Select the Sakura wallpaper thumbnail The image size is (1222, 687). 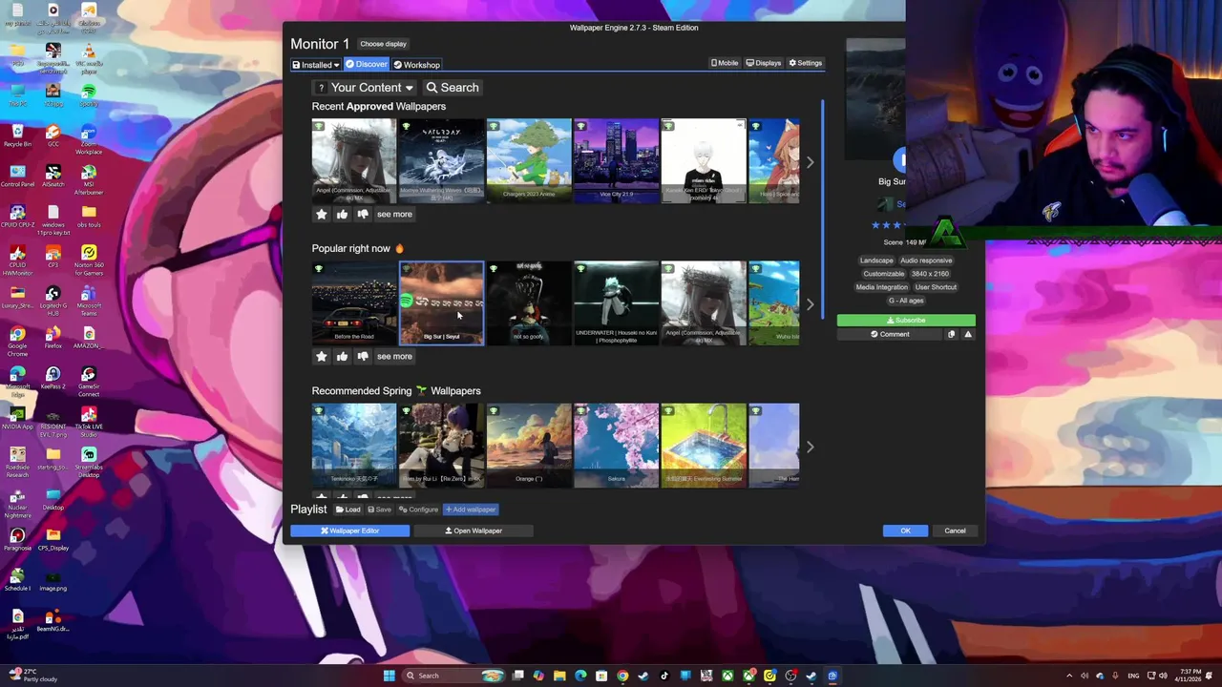coord(616,445)
